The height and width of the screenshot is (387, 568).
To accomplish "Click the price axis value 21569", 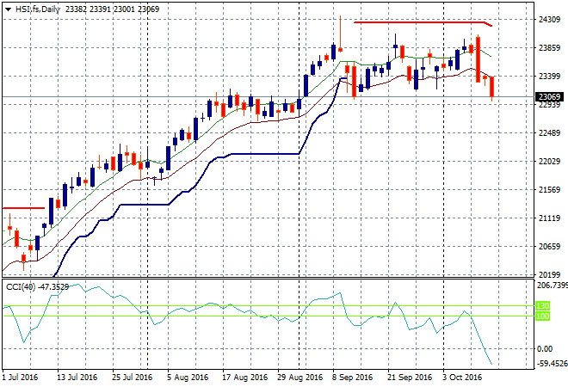I will 550,190.
